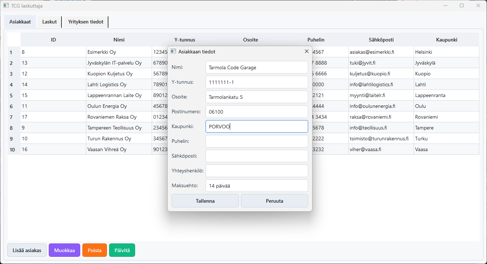Hit the green Päivitä button
The width and height of the screenshot is (487, 264).
pos(122,250)
